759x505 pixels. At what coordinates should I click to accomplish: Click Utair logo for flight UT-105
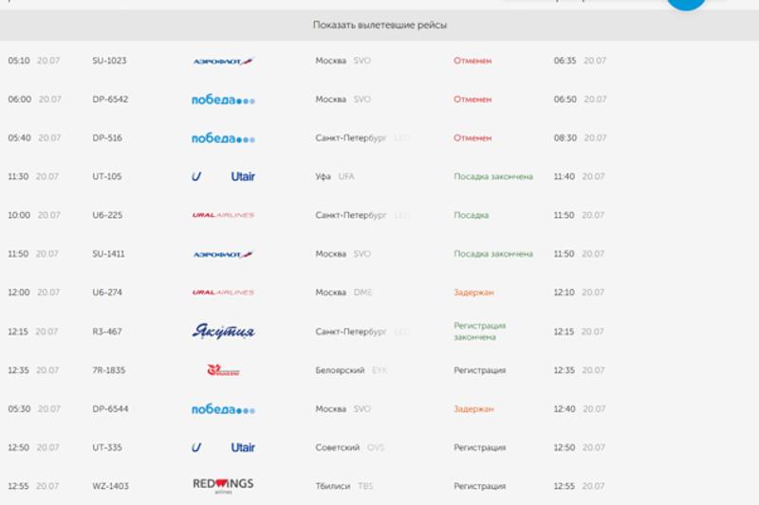pyautogui.click(x=223, y=176)
